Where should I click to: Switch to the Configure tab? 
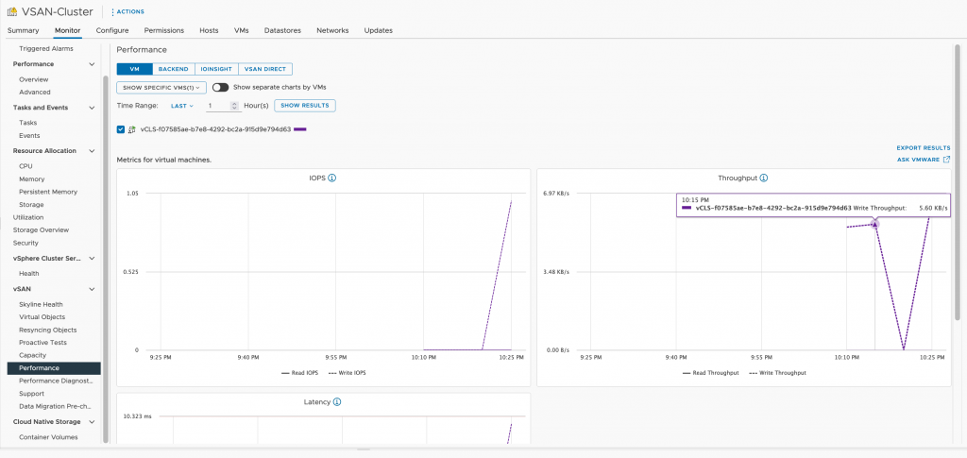tap(112, 30)
